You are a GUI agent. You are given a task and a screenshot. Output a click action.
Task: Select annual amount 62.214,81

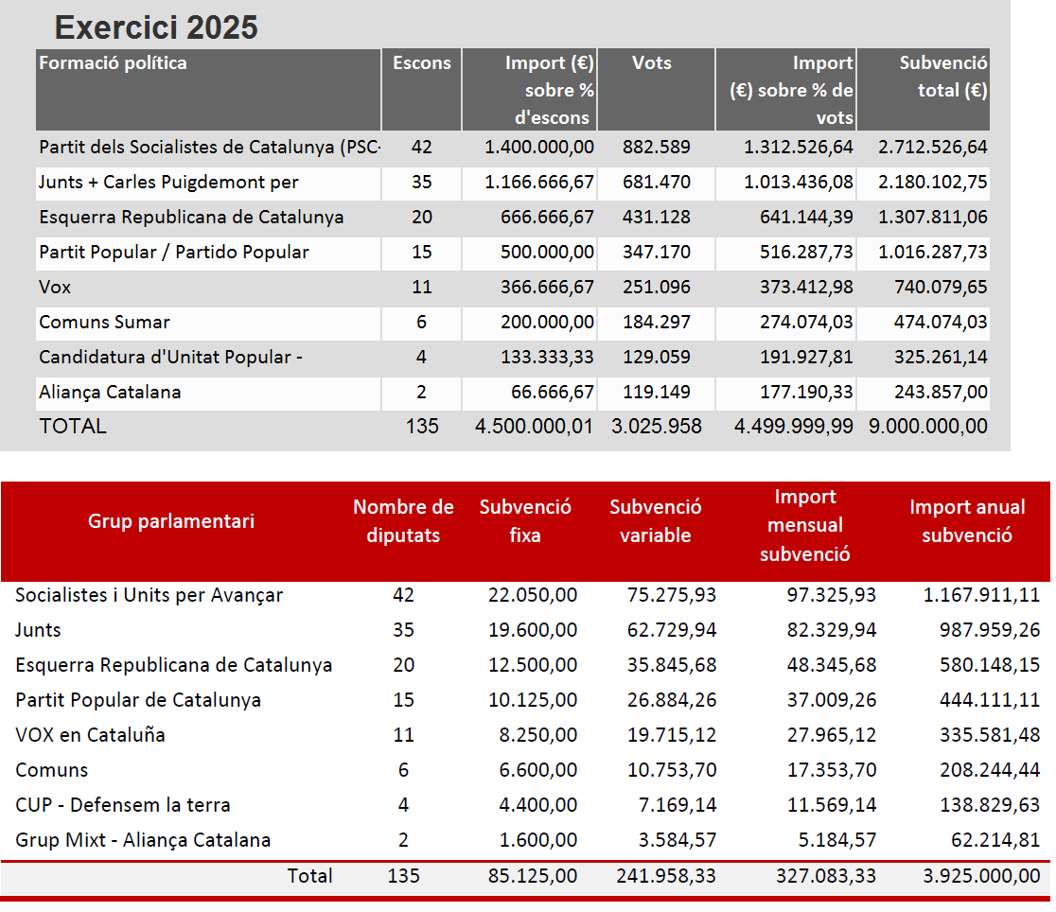995,841
